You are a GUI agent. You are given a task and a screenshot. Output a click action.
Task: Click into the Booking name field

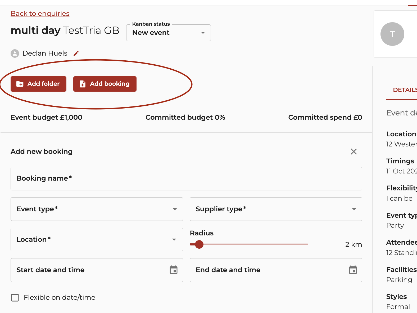pyautogui.click(x=186, y=178)
